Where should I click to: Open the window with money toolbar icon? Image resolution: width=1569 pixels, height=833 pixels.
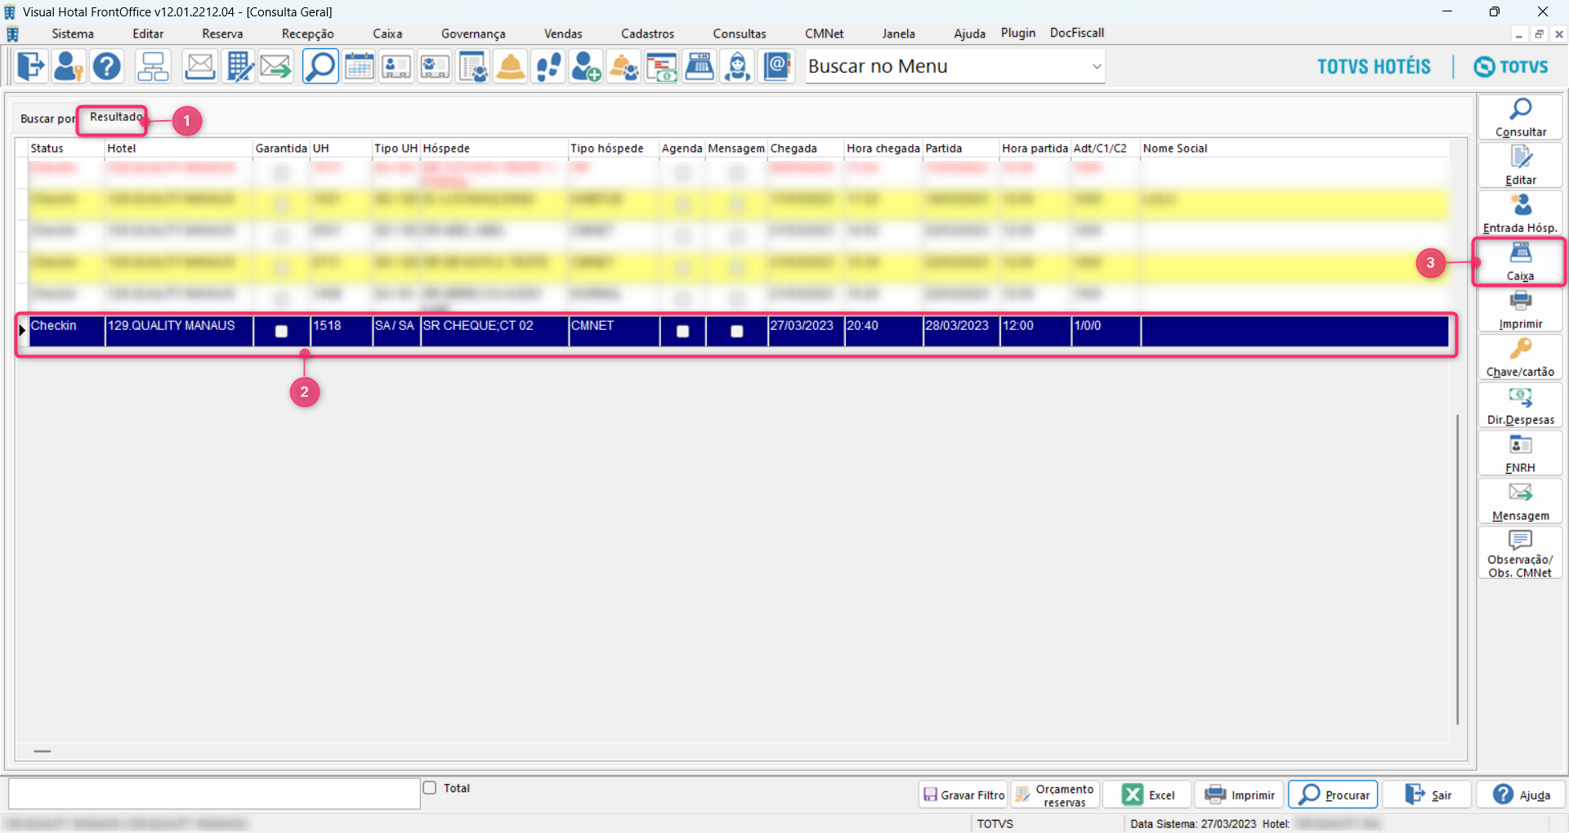[662, 66]
